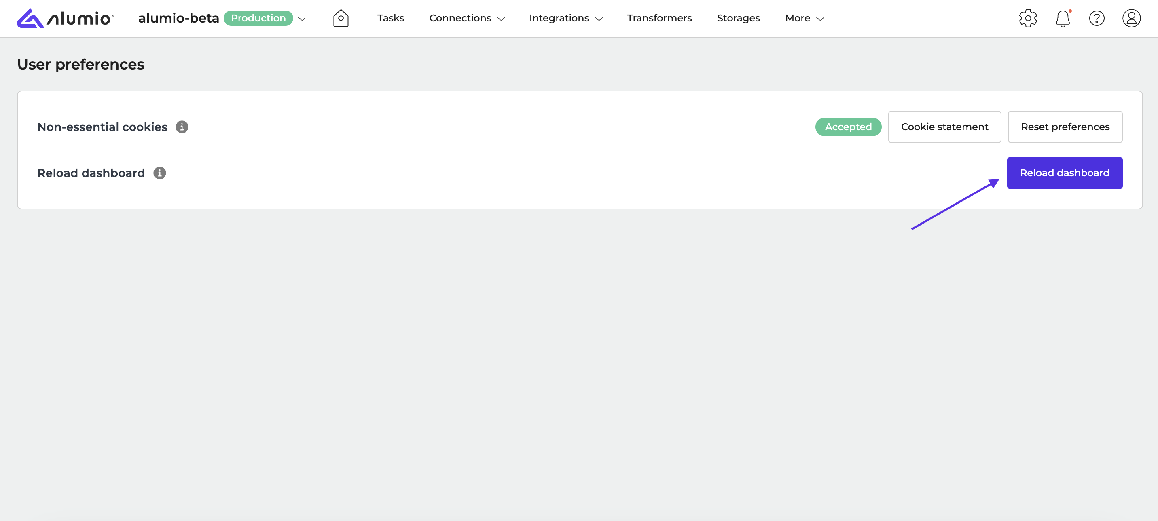1158x521 pixels.
Task: Expand the Connections menu
Action: click(467, 19)
